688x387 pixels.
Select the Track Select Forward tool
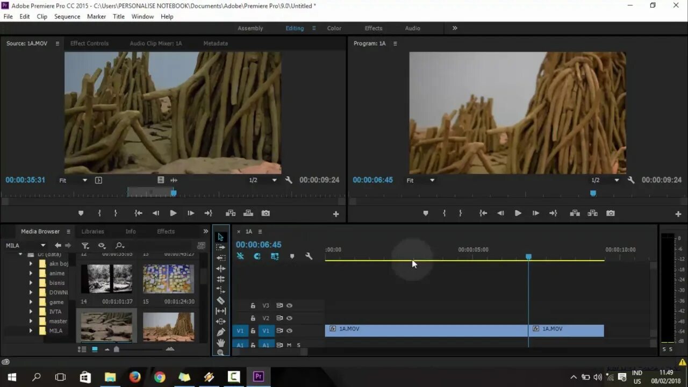(x=220, y=247)
